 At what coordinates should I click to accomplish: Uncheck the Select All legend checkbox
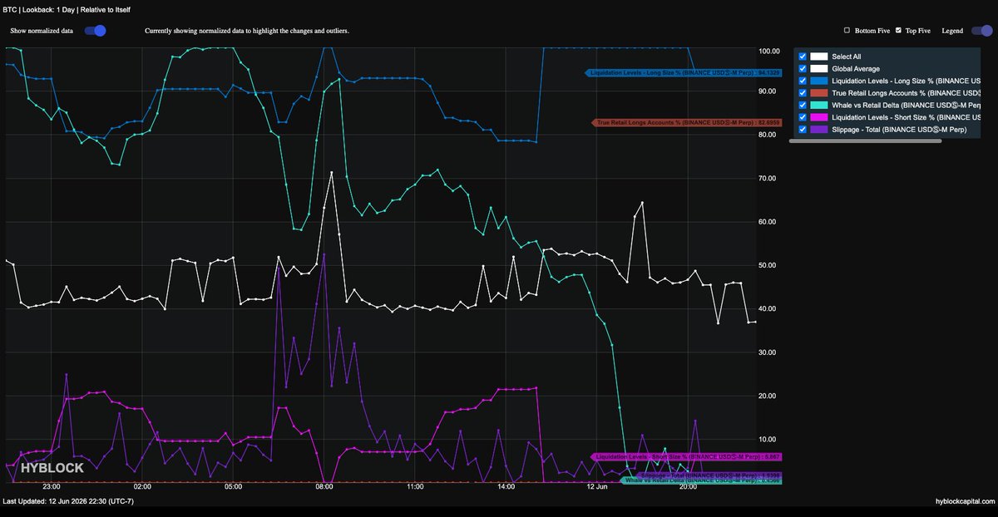click(803, 57)
